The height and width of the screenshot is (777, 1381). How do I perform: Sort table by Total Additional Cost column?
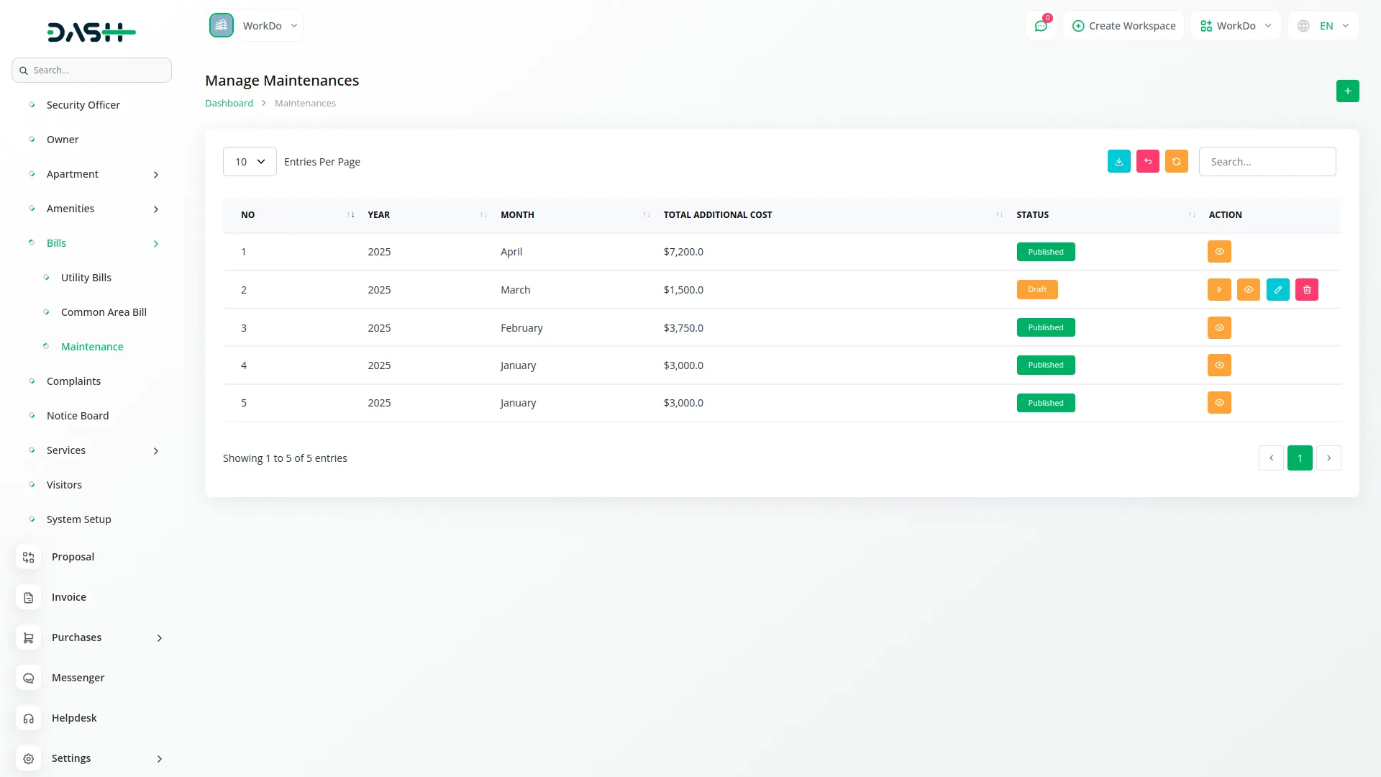717,215
